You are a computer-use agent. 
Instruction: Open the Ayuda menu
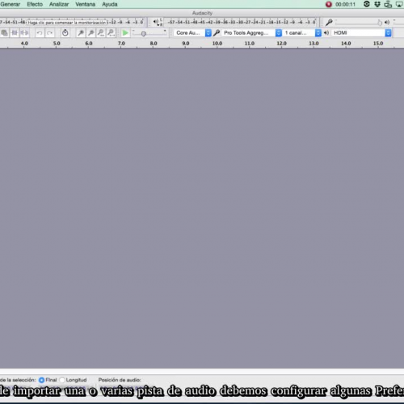point(110,4)
